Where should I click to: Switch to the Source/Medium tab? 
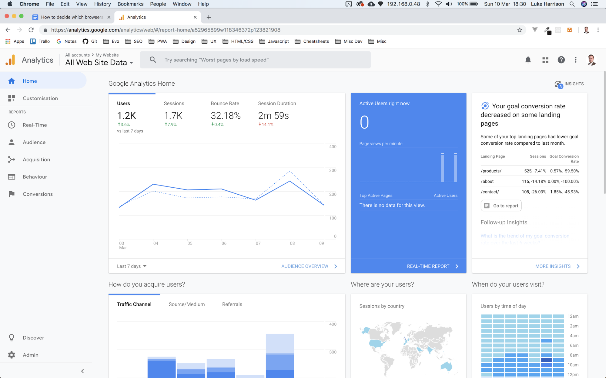187,304
